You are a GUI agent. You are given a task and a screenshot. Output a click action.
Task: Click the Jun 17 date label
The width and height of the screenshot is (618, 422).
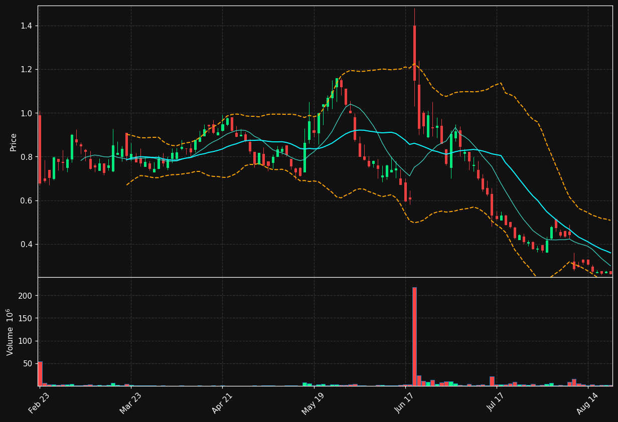click(405, 403)
